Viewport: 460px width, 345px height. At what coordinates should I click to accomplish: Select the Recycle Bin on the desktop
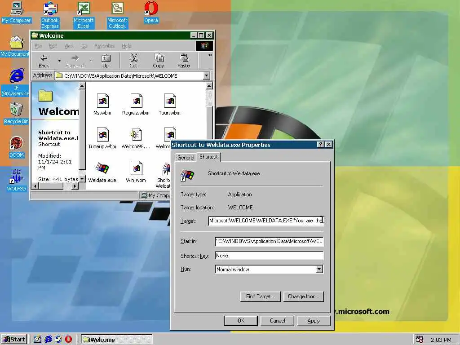click(16, 114)
